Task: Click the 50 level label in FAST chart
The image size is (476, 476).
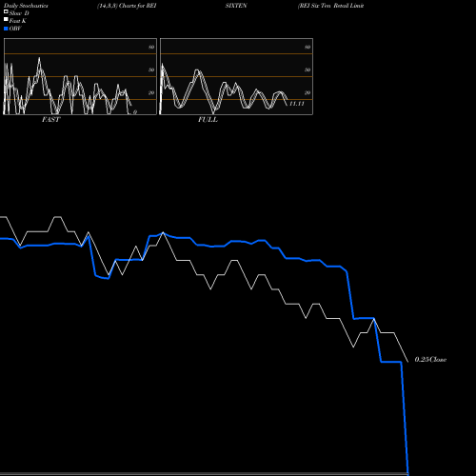Action: point(151,69)
